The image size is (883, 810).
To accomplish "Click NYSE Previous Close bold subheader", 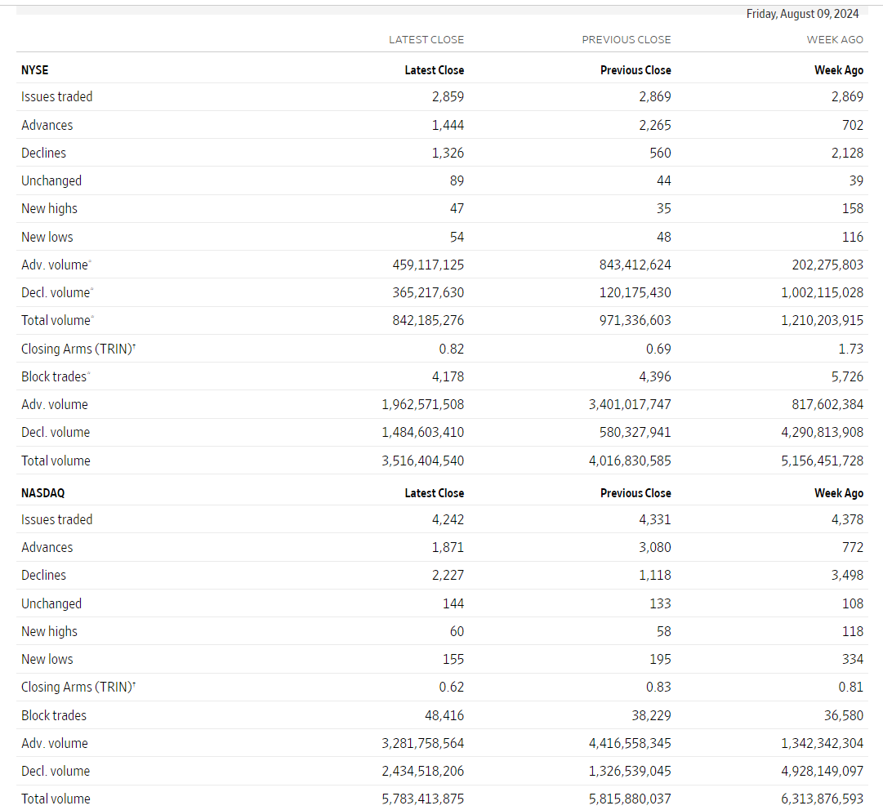I will 635,70.
